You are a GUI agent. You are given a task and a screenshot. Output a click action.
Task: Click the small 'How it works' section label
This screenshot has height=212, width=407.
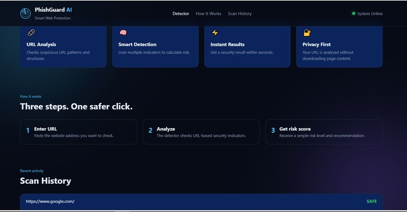tap(31, 96)
